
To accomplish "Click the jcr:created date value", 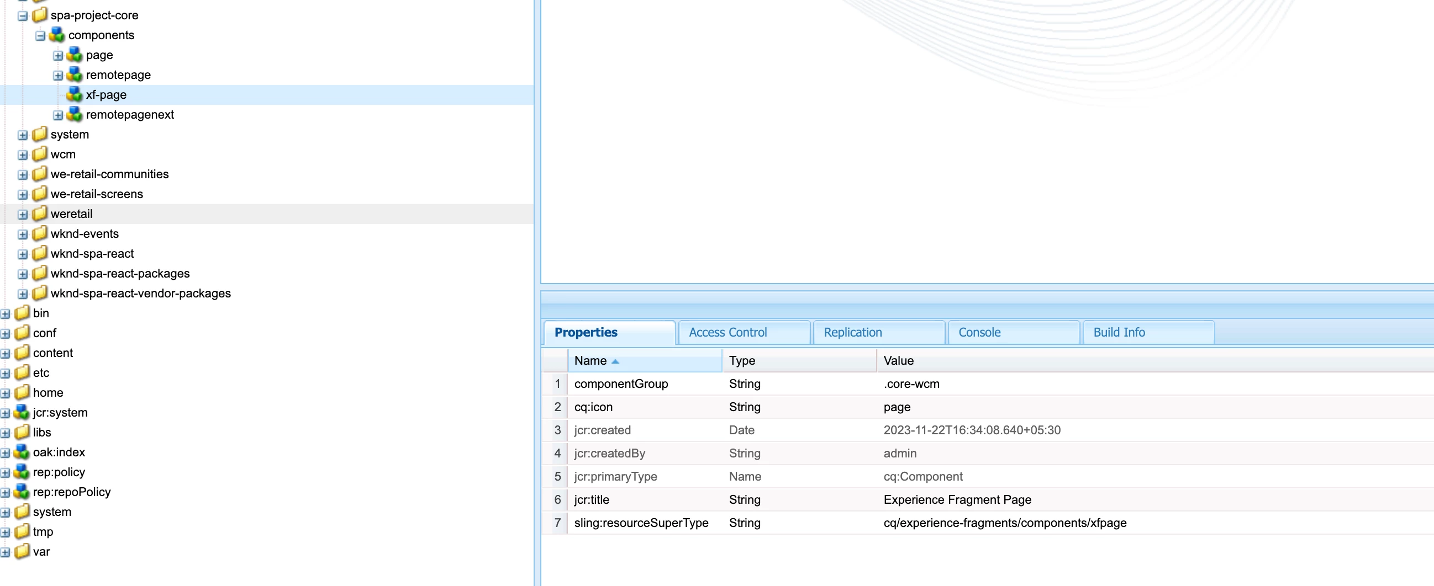I will coord(972,430).
